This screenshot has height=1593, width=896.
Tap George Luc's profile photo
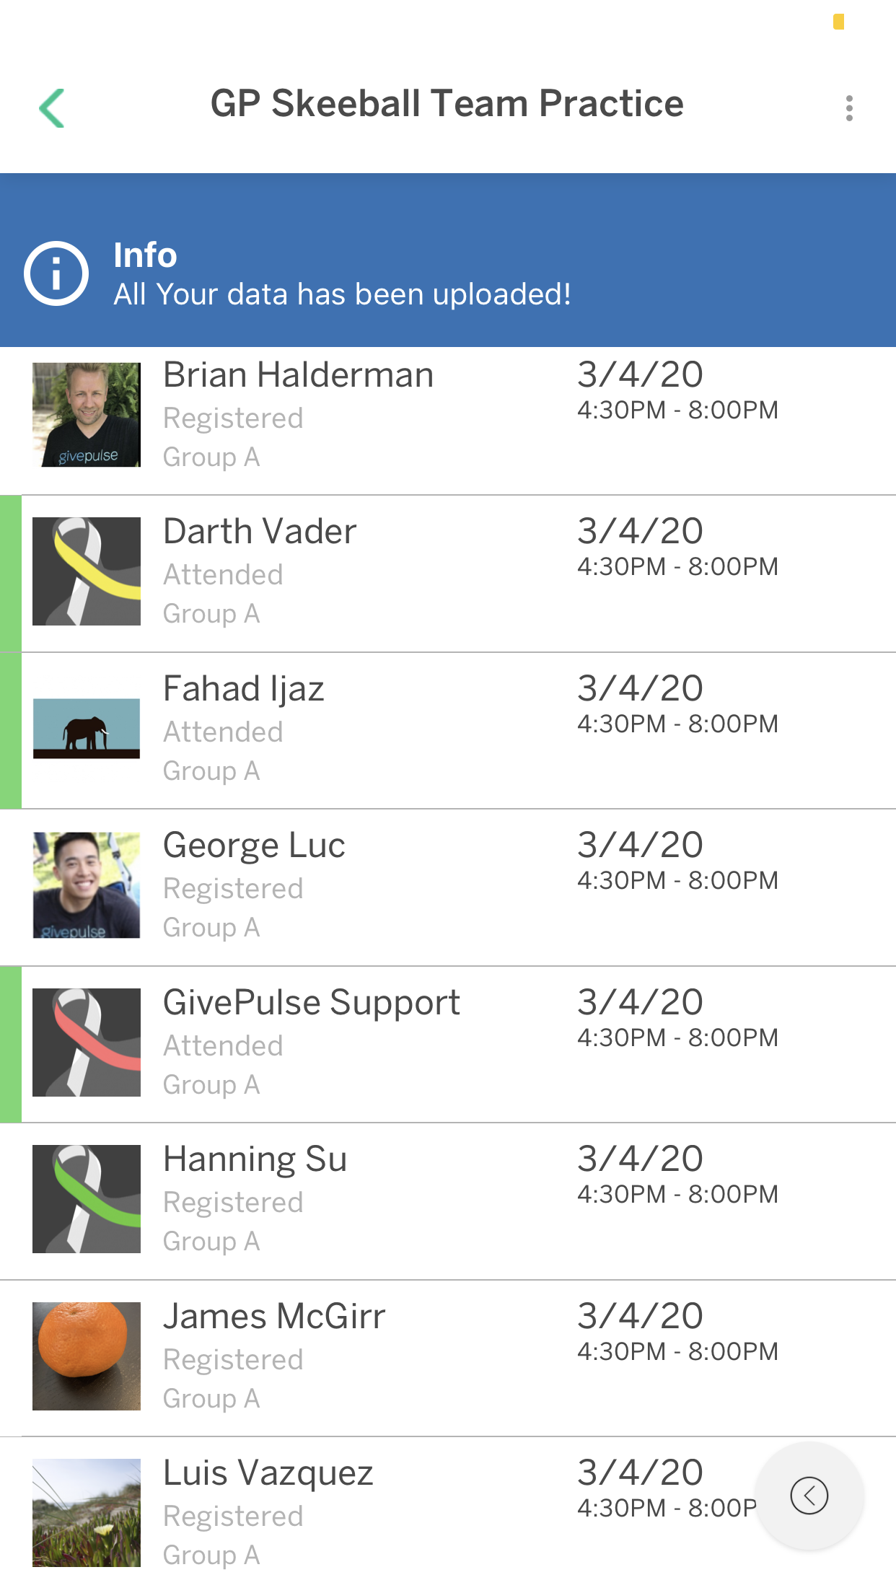point(87,885)
